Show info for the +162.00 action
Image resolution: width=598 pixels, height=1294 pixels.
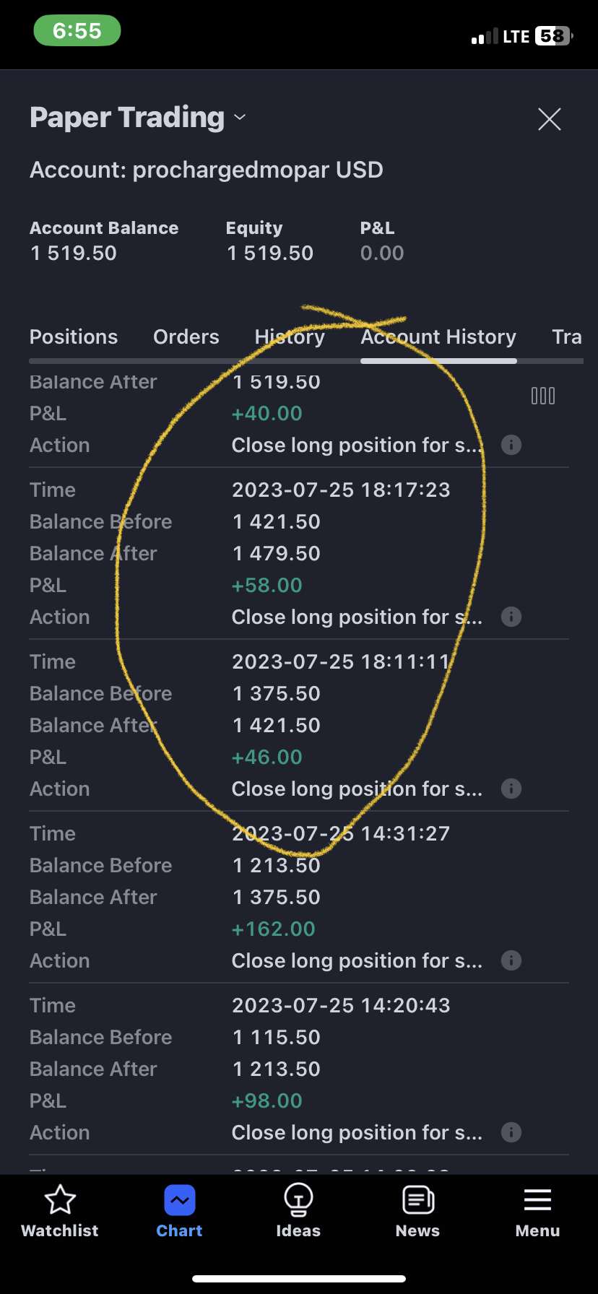click(511, 960)
